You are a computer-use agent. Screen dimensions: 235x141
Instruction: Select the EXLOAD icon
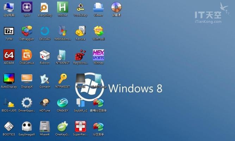pyautogui.click(x=45, y=31)
